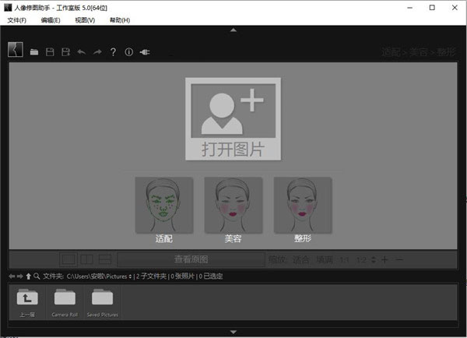Click the info circle icon

click(128, 52)
